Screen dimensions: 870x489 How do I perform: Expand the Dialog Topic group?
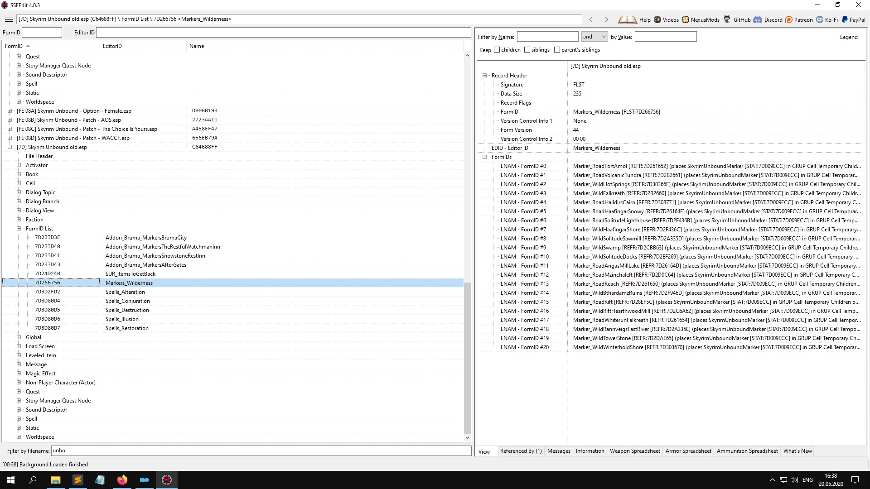click(x=19, y=192)
